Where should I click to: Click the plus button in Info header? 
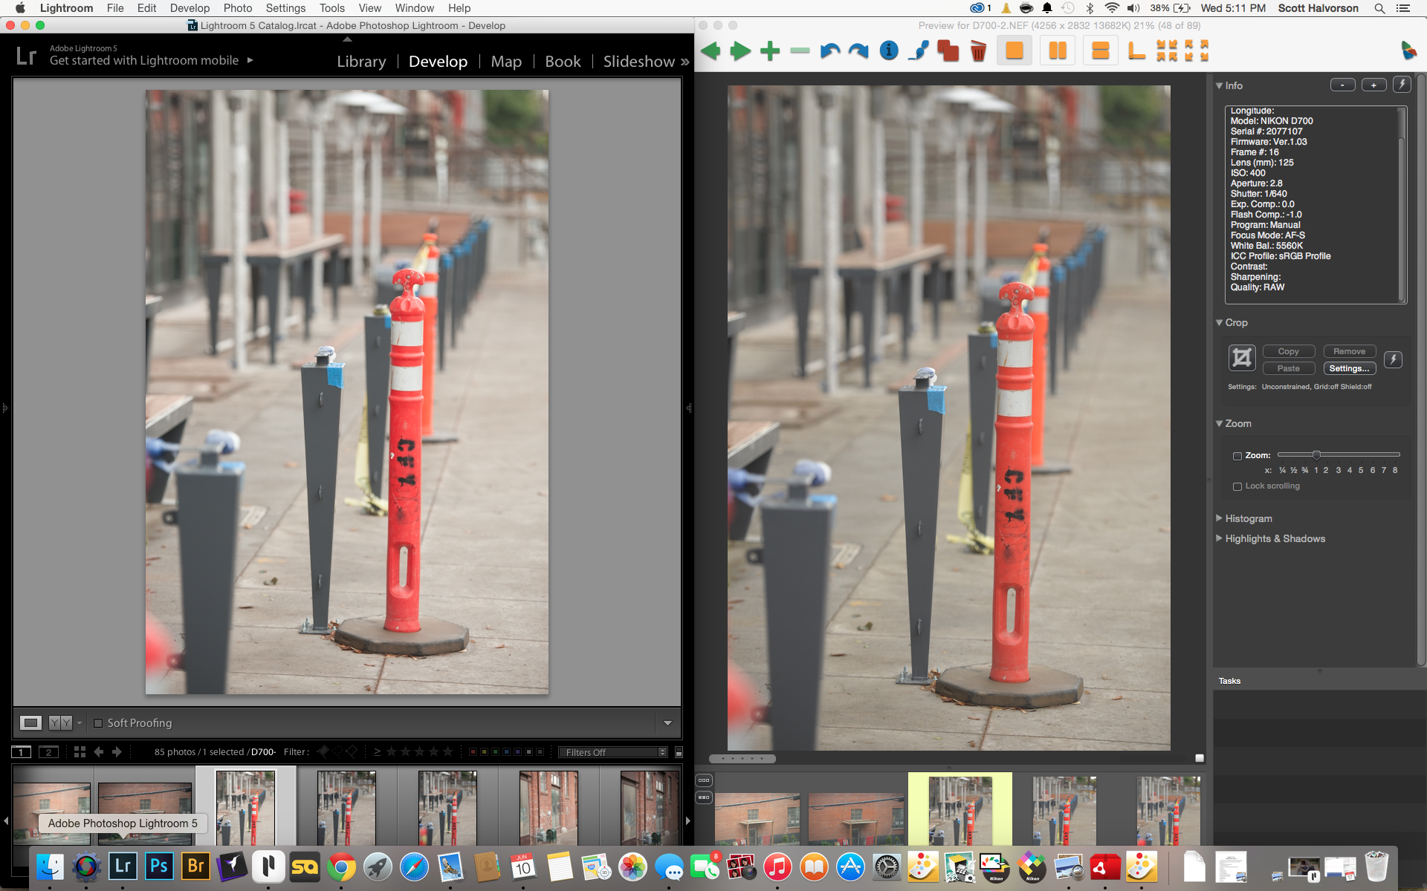point(1373,85)
